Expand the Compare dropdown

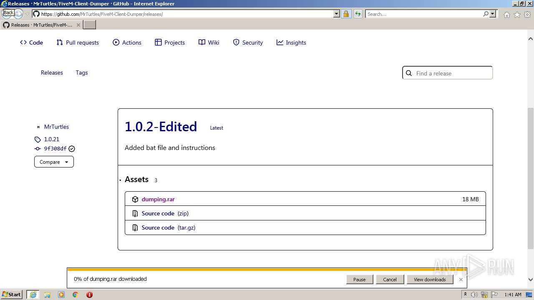(54, 162)
